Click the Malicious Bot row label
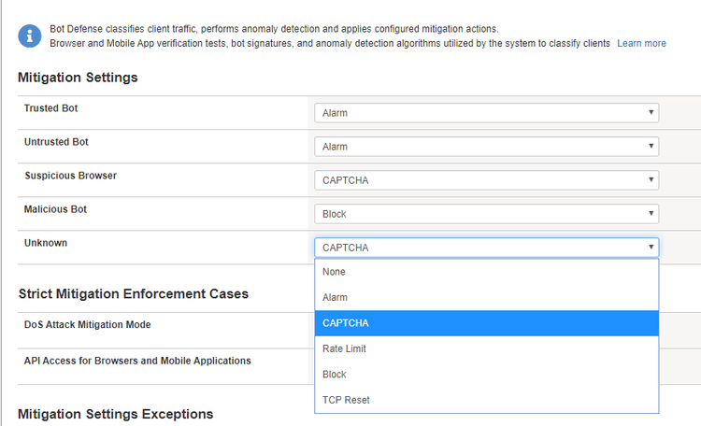Screen dimensions: 701x426 coord(55,209)
